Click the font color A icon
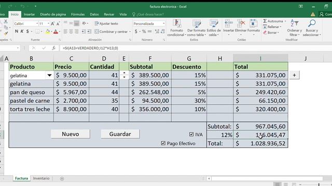Screen dimensions: 332x186 click(56, 32)
